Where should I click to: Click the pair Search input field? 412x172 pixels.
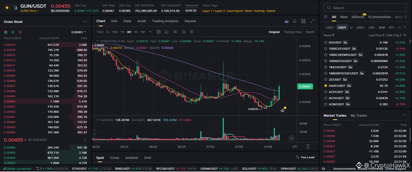point(365,8)
